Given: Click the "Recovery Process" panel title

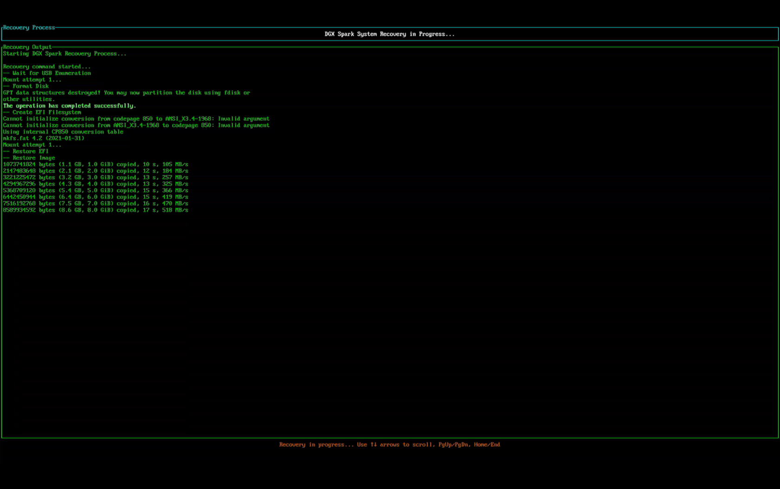Looking at the screenshot, I should pyautogui.click(x=29, y=27).
